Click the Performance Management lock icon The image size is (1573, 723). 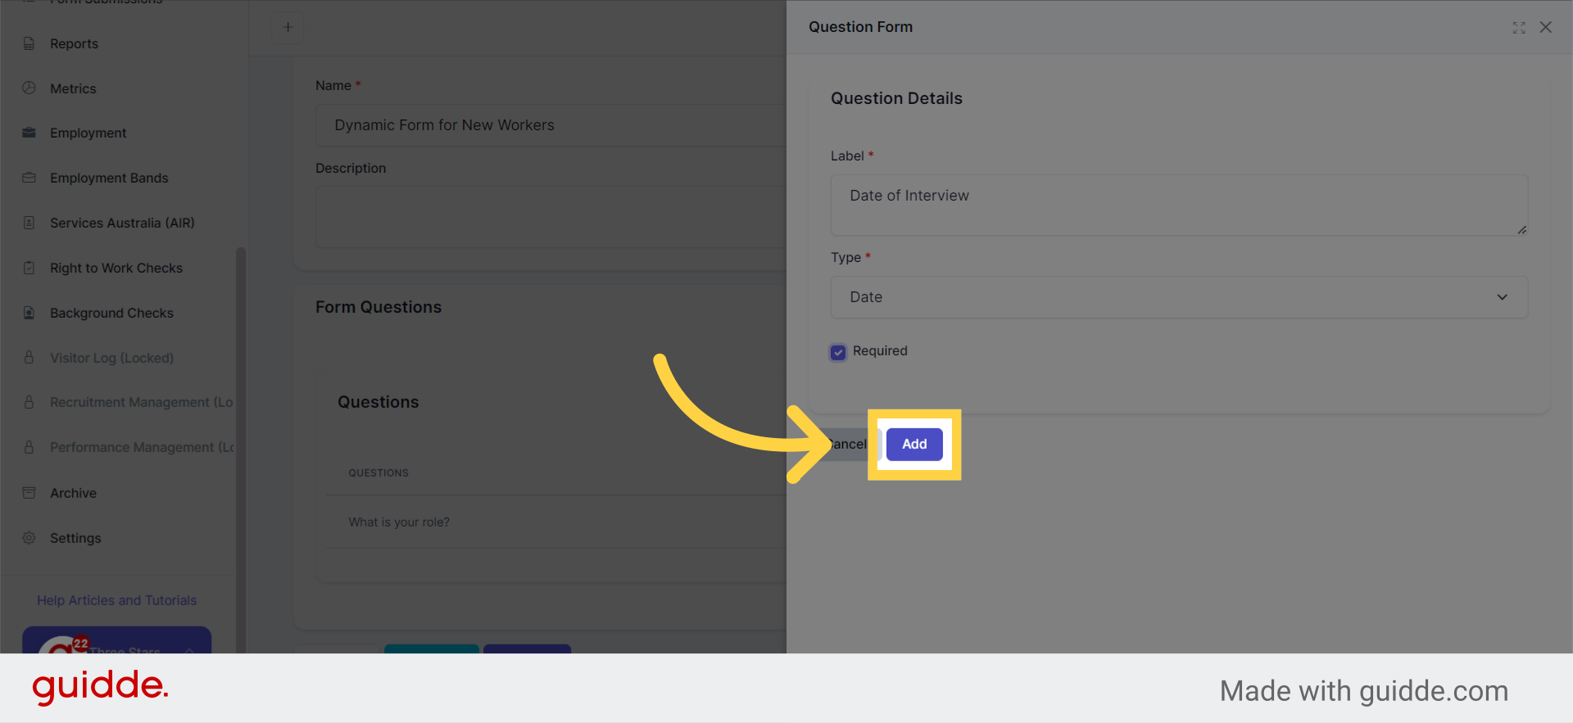pyautogui.click(x=29, y=447)
